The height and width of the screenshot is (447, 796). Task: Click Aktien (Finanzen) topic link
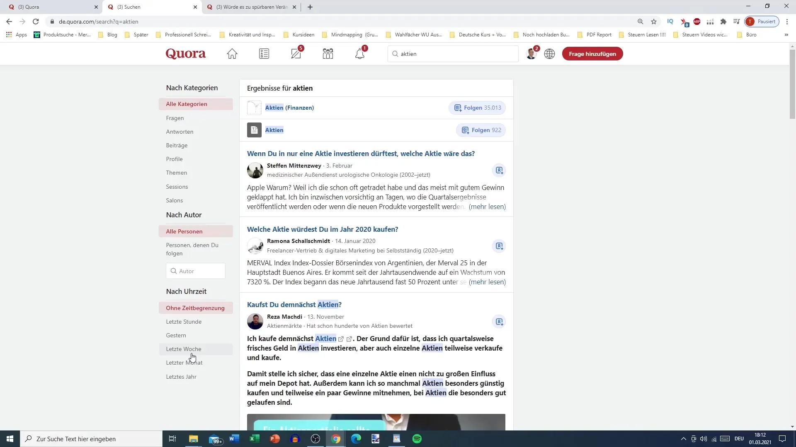(289, 108)
